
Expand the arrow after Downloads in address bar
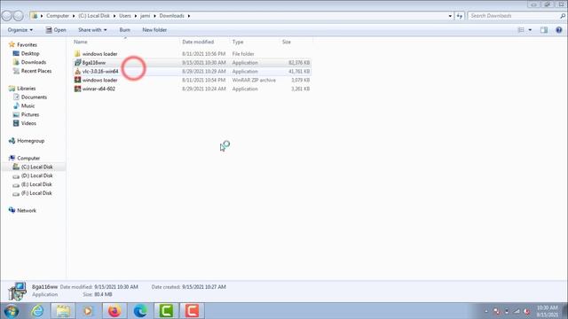(189, 16)
